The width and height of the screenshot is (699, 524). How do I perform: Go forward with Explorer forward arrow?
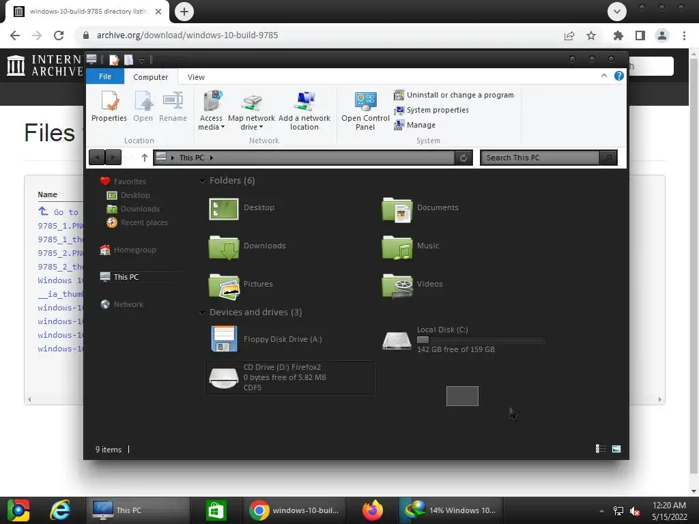(x=113, y=158)
